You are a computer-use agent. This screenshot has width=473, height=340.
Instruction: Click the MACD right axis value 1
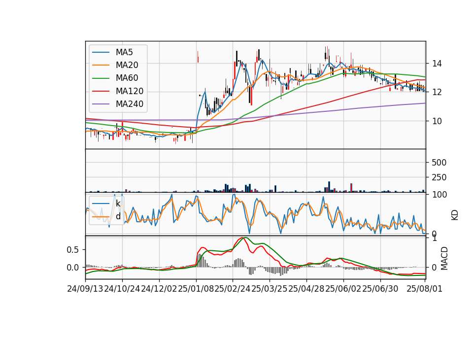(x=435, y=238)
